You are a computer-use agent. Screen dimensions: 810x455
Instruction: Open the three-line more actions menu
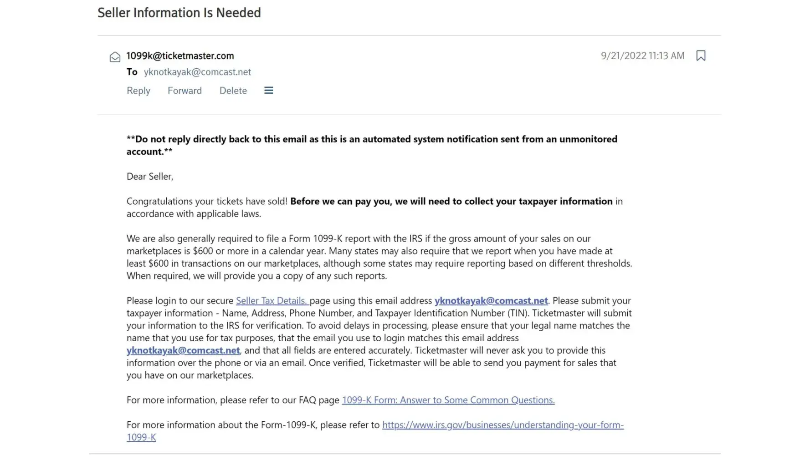point(269,91)
